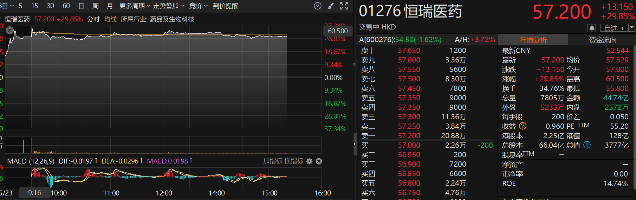Toggle the 均线 average line display
The width and height of the screenshot is (636, 200).
pyautogui.click(x=110, y=19)
